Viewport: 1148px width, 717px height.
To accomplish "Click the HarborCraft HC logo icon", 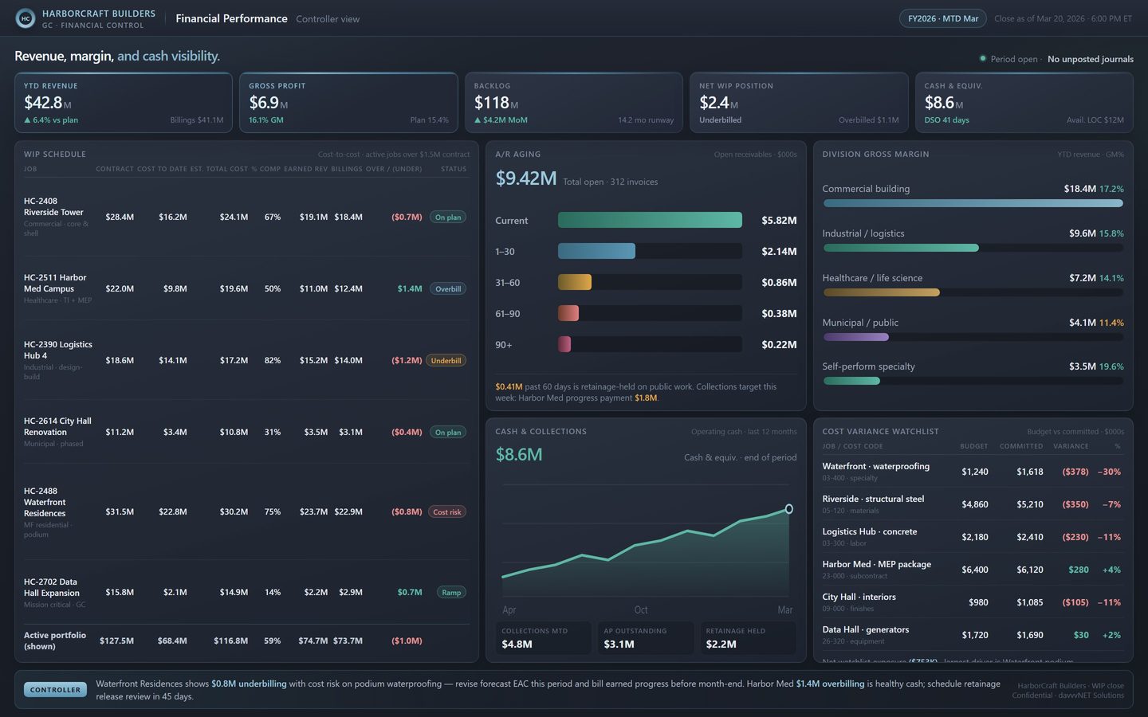I will [26, 18].
